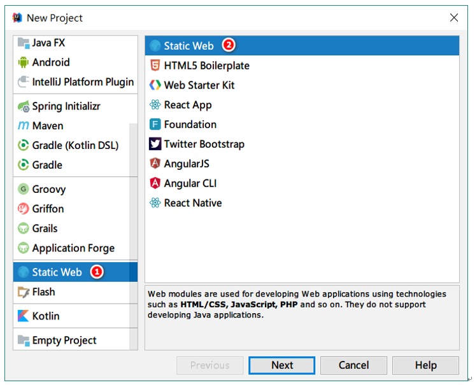Choose 'AngularJS' template label
The image size is (475, 385).
187,164
